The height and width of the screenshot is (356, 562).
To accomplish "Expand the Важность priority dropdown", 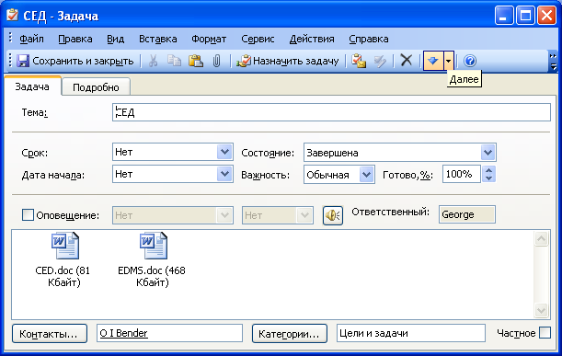I will click(366, 175).
